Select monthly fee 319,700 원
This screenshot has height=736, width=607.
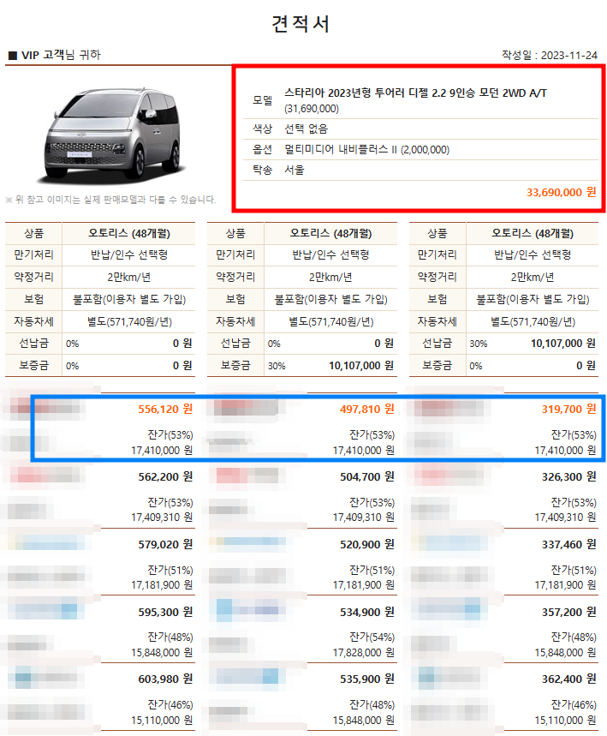[x=568, y=410]
